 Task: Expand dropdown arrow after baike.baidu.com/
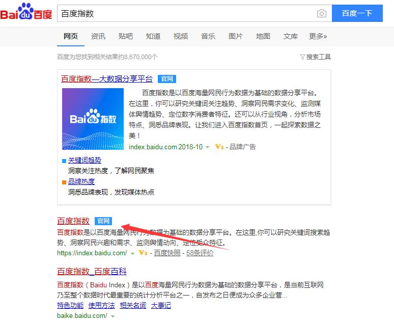(113, 316)
